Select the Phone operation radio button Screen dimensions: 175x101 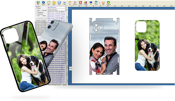[x=36, y=8]
